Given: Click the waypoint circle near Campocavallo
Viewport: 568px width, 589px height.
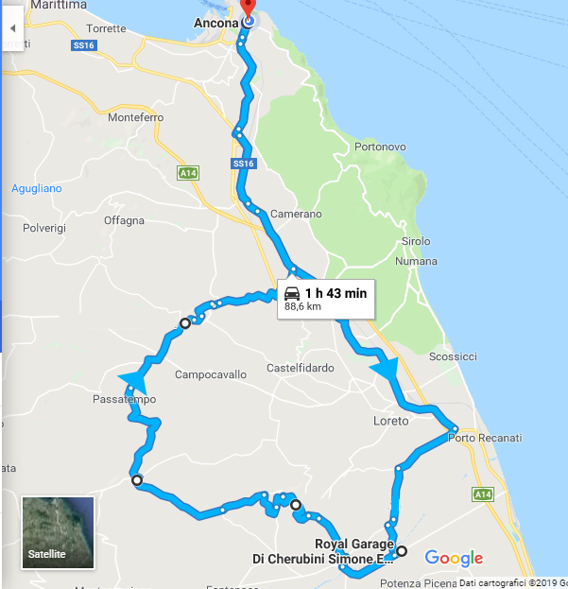Looking at the screenshot, I should [x=184, y=323].
